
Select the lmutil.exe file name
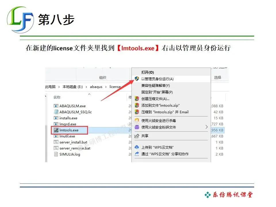67,136
